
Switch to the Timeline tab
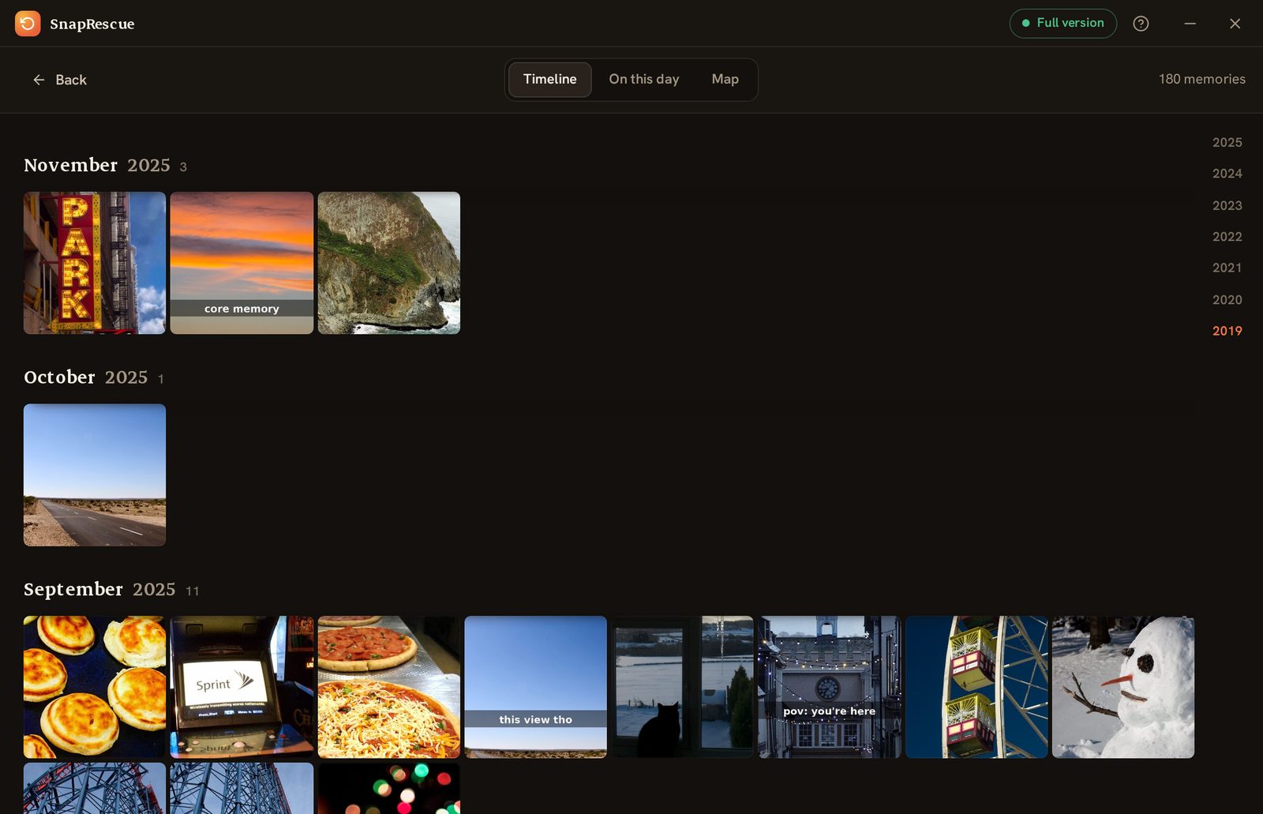pyautogui.click(x=550, y=80)
